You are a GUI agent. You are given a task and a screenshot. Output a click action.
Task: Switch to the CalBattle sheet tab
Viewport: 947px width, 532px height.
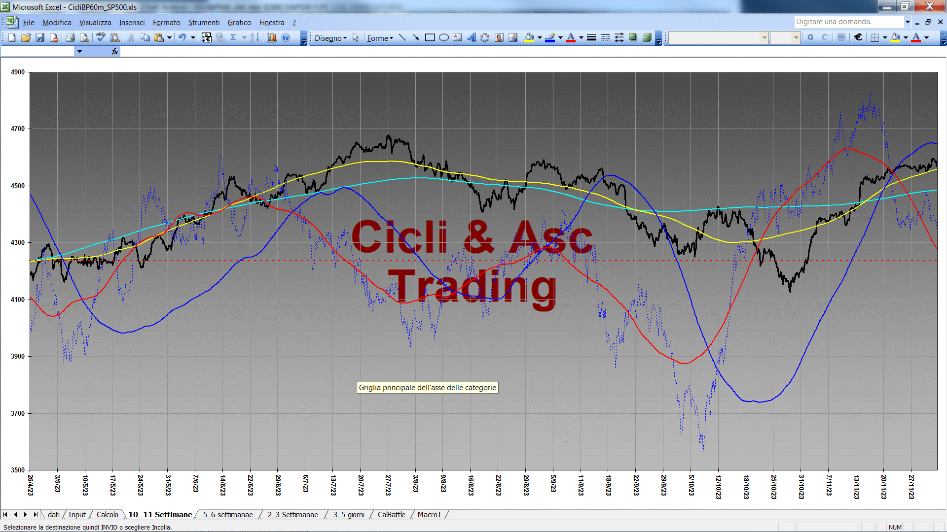pyautogui.click(x=391, y=514)
